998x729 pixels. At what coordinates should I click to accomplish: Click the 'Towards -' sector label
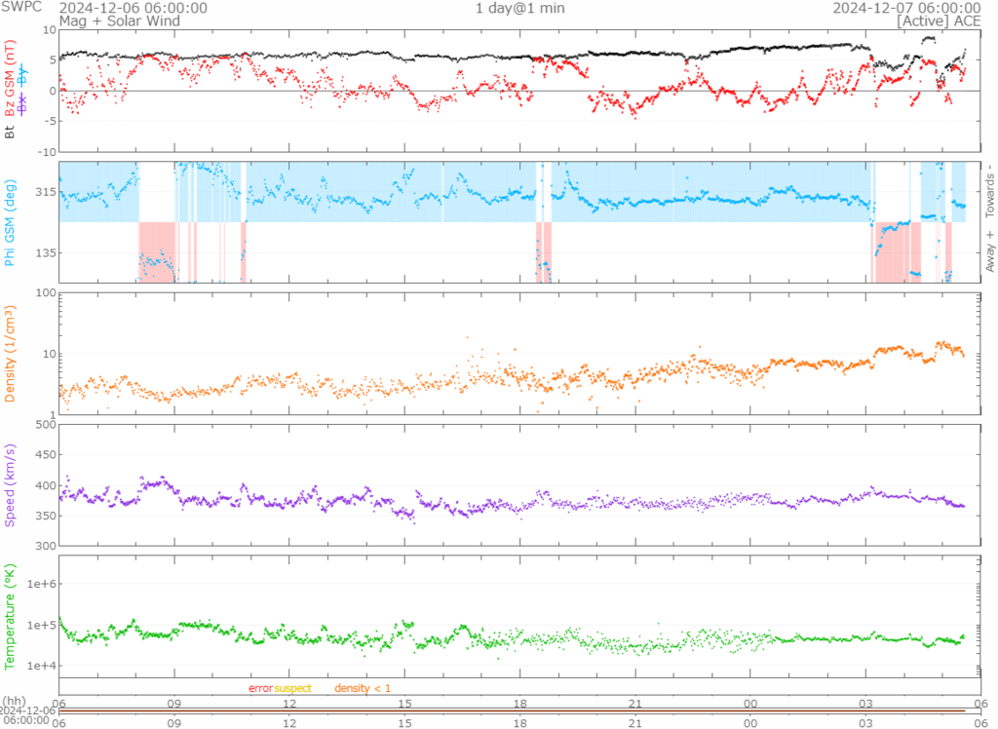tap(991, 188)
